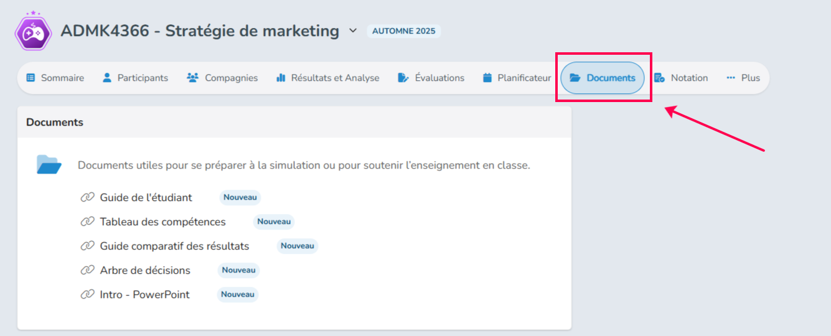
Task: Open the Tableau des compétences document link
Action: click(x=163, y=222)
